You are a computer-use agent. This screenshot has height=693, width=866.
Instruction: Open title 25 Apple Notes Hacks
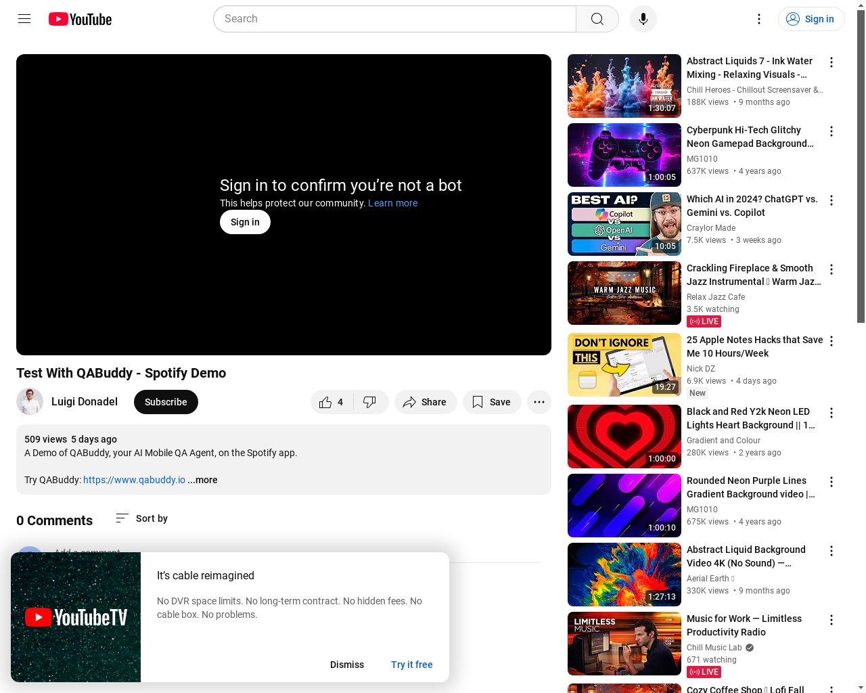point(754,346)
